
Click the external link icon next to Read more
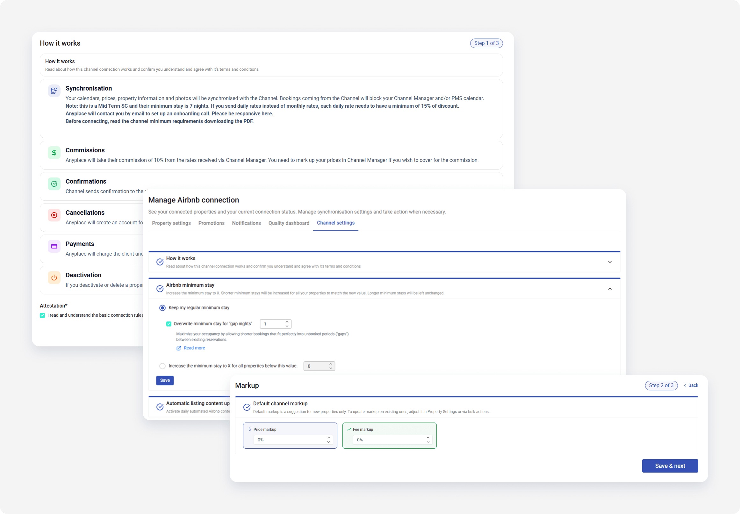click(x=179, y=348)
